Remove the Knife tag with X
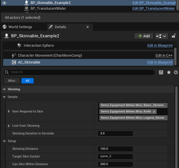The image size is (179, 168). pos(154,112)
